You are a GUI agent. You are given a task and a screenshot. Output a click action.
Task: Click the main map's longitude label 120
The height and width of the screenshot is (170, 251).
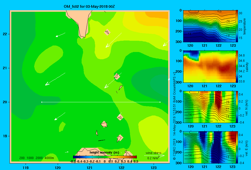point(58,167)
